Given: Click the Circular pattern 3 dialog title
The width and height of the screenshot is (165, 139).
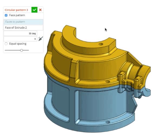Looking at the screenshot, I should point(16,10).
